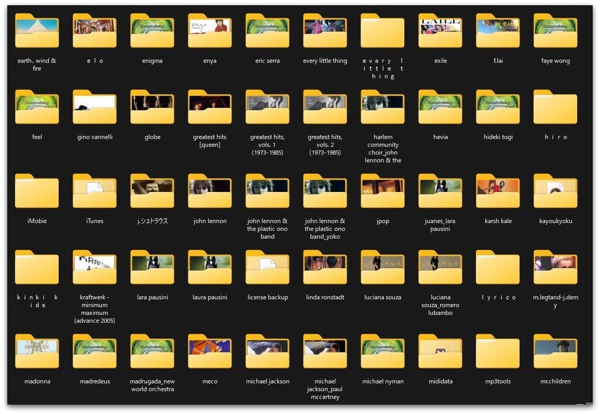Image resolution: width=600 pixels, height=414 pixels.
Task: Click the kayoukyoku folder icon
Action: coord(555,191)
